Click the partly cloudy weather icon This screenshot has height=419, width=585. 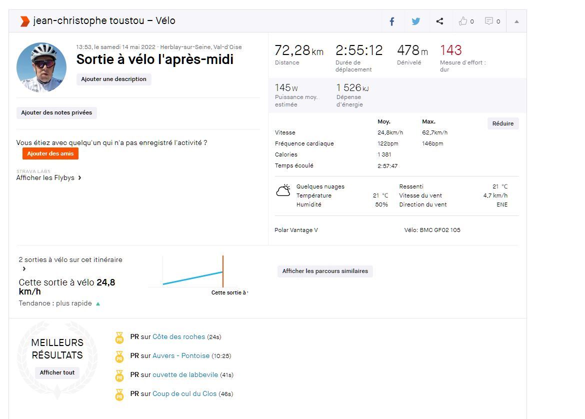(x=283, y=191)
